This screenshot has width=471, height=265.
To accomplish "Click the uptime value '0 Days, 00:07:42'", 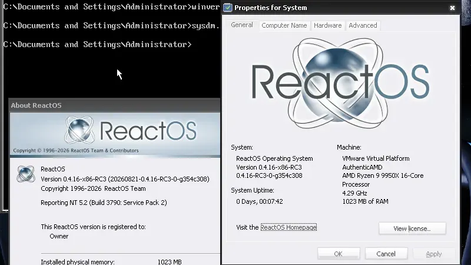I will pyautogui.click(x=260, y=201).
